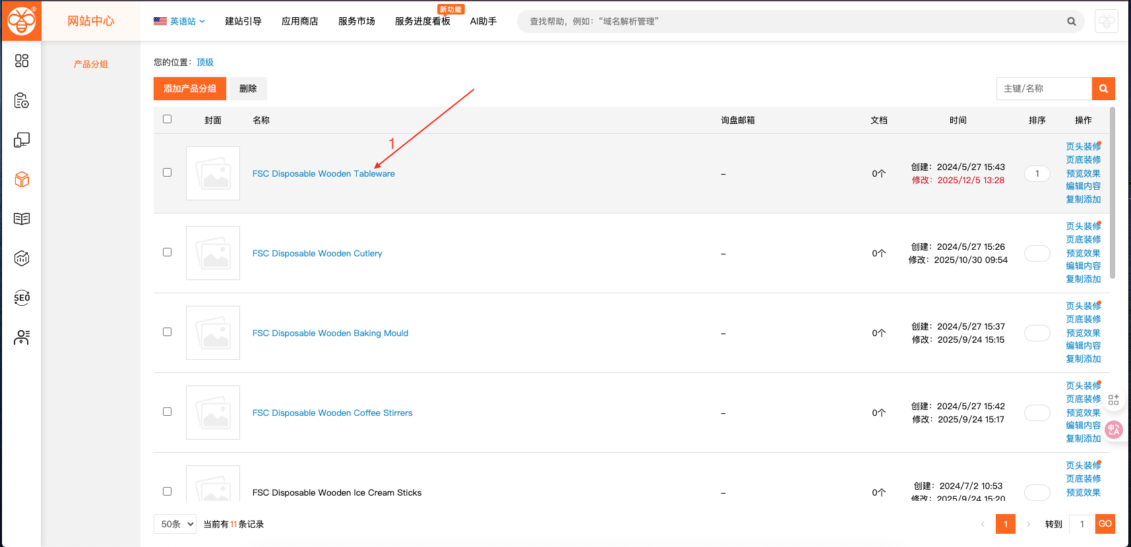Click the 添加产品分组 button
Screen dimensions: 1131x547
[x=190, y=88]
